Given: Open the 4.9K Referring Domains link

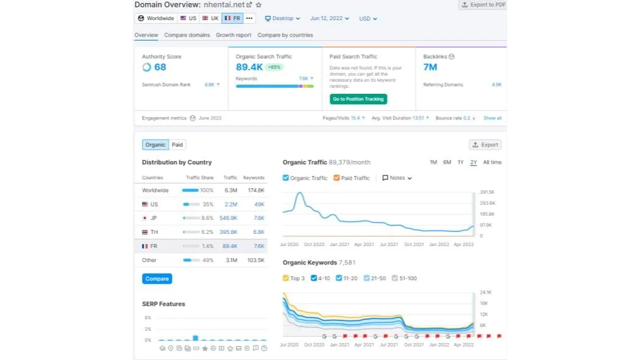Looking at the screenshot, I should [497, 85].
